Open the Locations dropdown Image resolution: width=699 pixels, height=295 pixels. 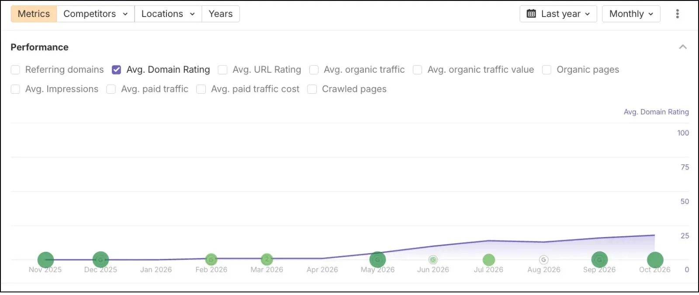168,14
